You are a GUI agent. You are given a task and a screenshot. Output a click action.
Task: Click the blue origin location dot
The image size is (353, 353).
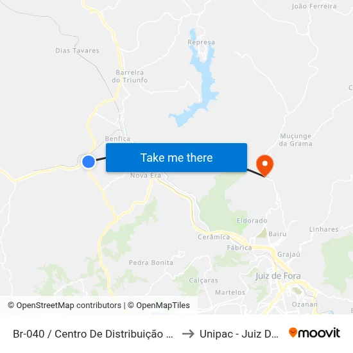pos(89,162)
